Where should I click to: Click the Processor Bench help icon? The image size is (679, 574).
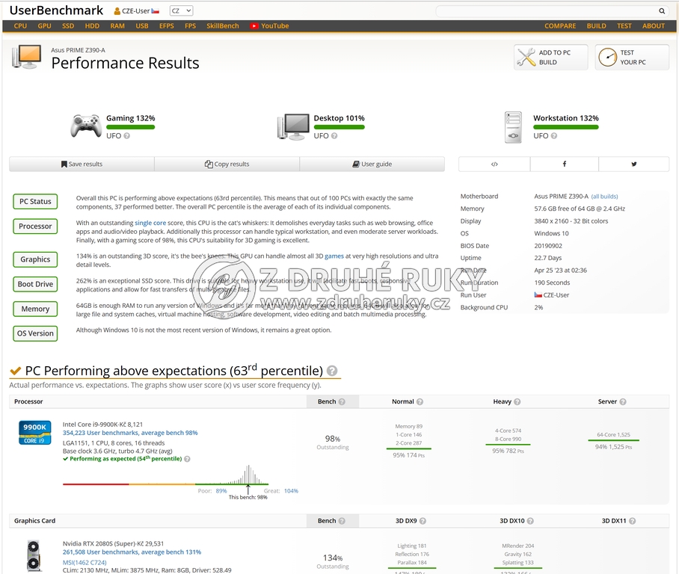(342, 401)
